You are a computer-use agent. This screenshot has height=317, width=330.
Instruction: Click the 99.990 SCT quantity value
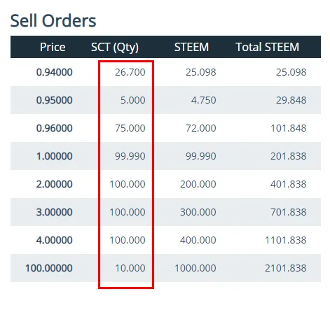coord(130,156)
